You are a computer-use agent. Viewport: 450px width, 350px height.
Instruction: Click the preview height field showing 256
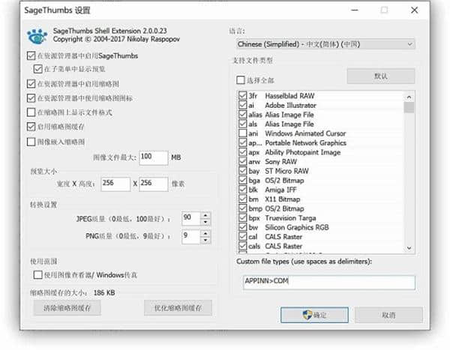pos(154,184)
